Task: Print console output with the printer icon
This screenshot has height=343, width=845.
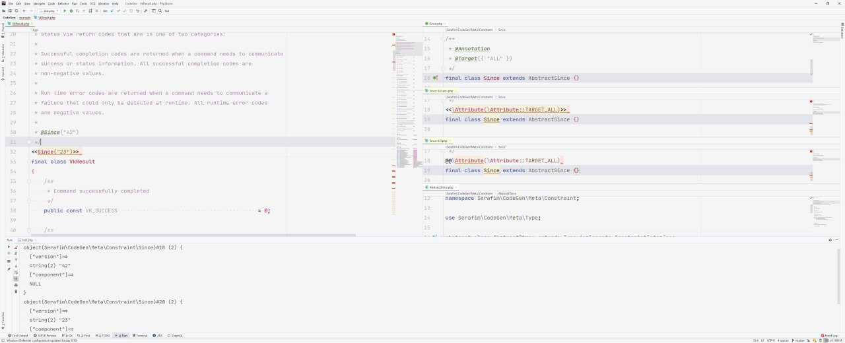Action: click(x=16, y=285)
